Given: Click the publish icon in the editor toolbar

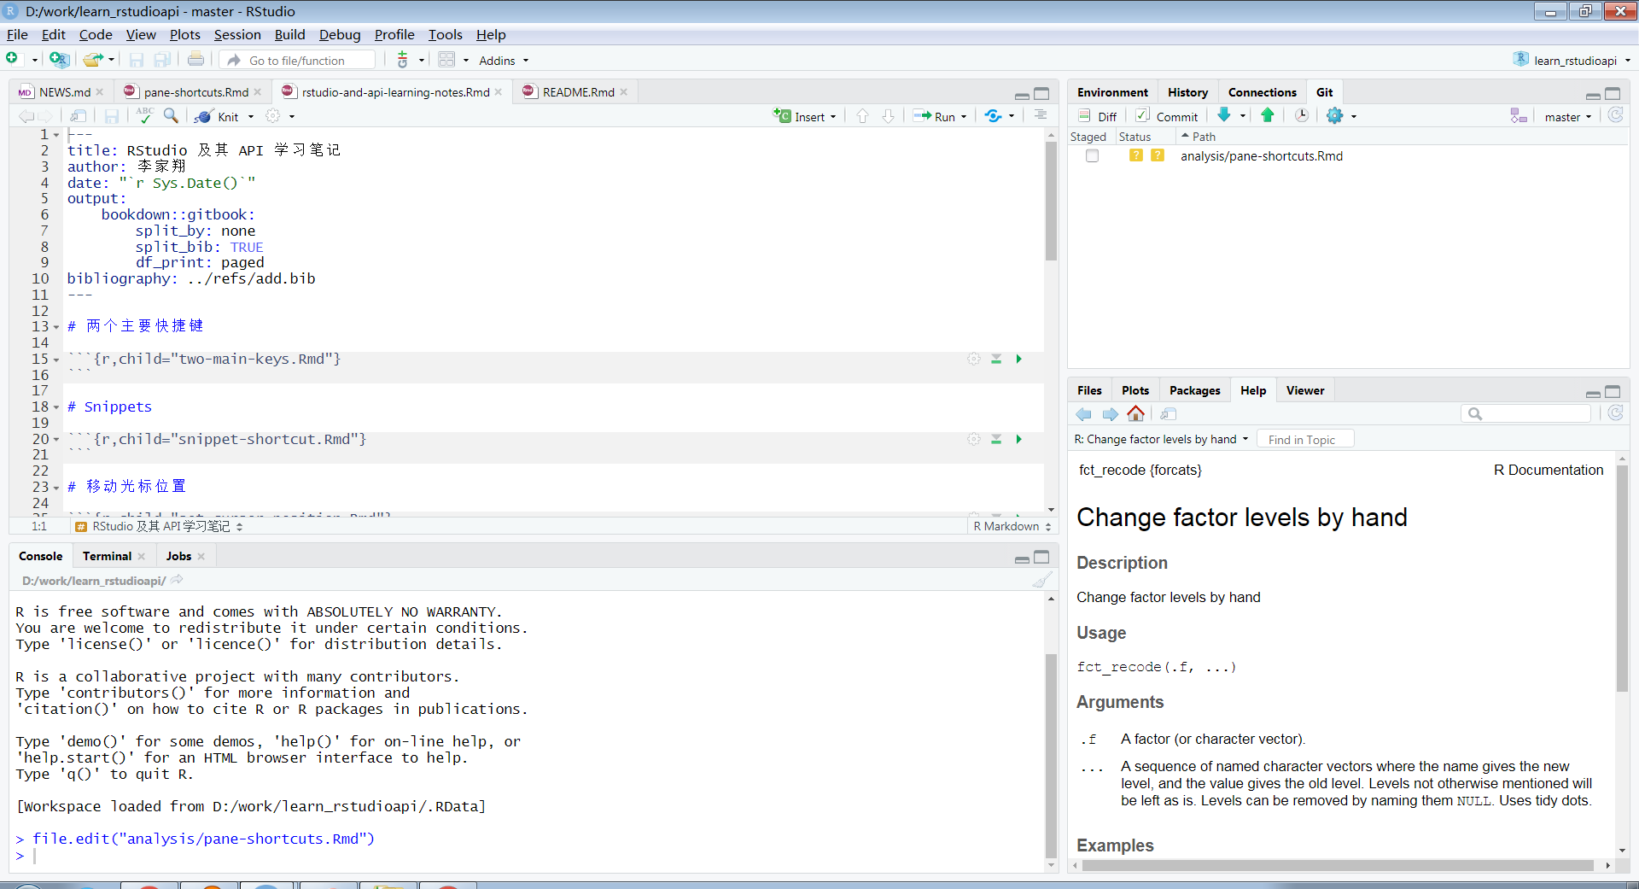Looking at the screenshot, I should (x=993, y=116).
